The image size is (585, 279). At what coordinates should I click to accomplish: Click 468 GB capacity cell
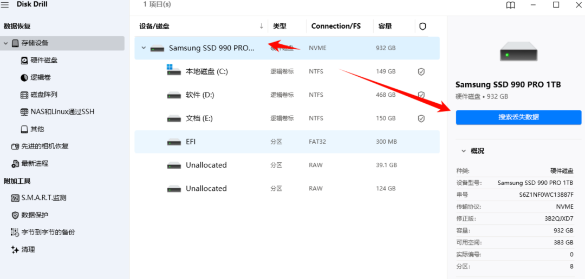click(x=386, y=95)
